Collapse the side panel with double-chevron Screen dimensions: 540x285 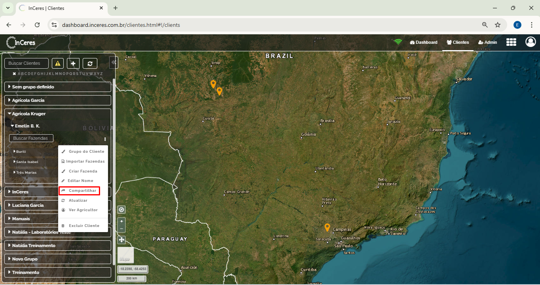tap(113, 62)
